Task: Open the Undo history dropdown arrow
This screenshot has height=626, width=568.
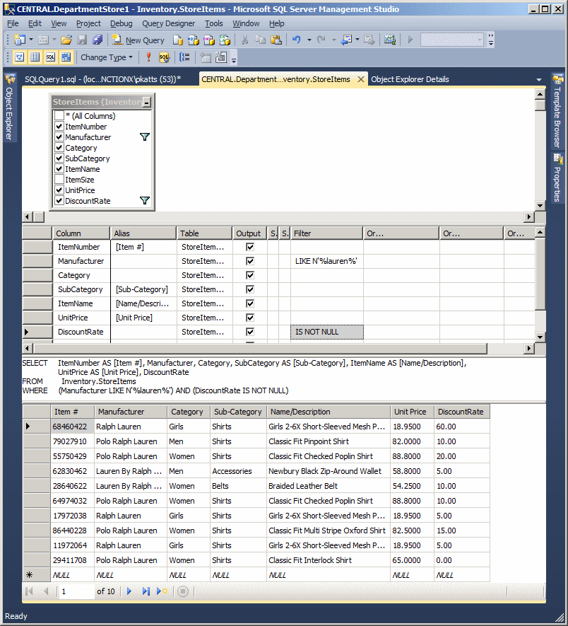Action: point(309,40)
